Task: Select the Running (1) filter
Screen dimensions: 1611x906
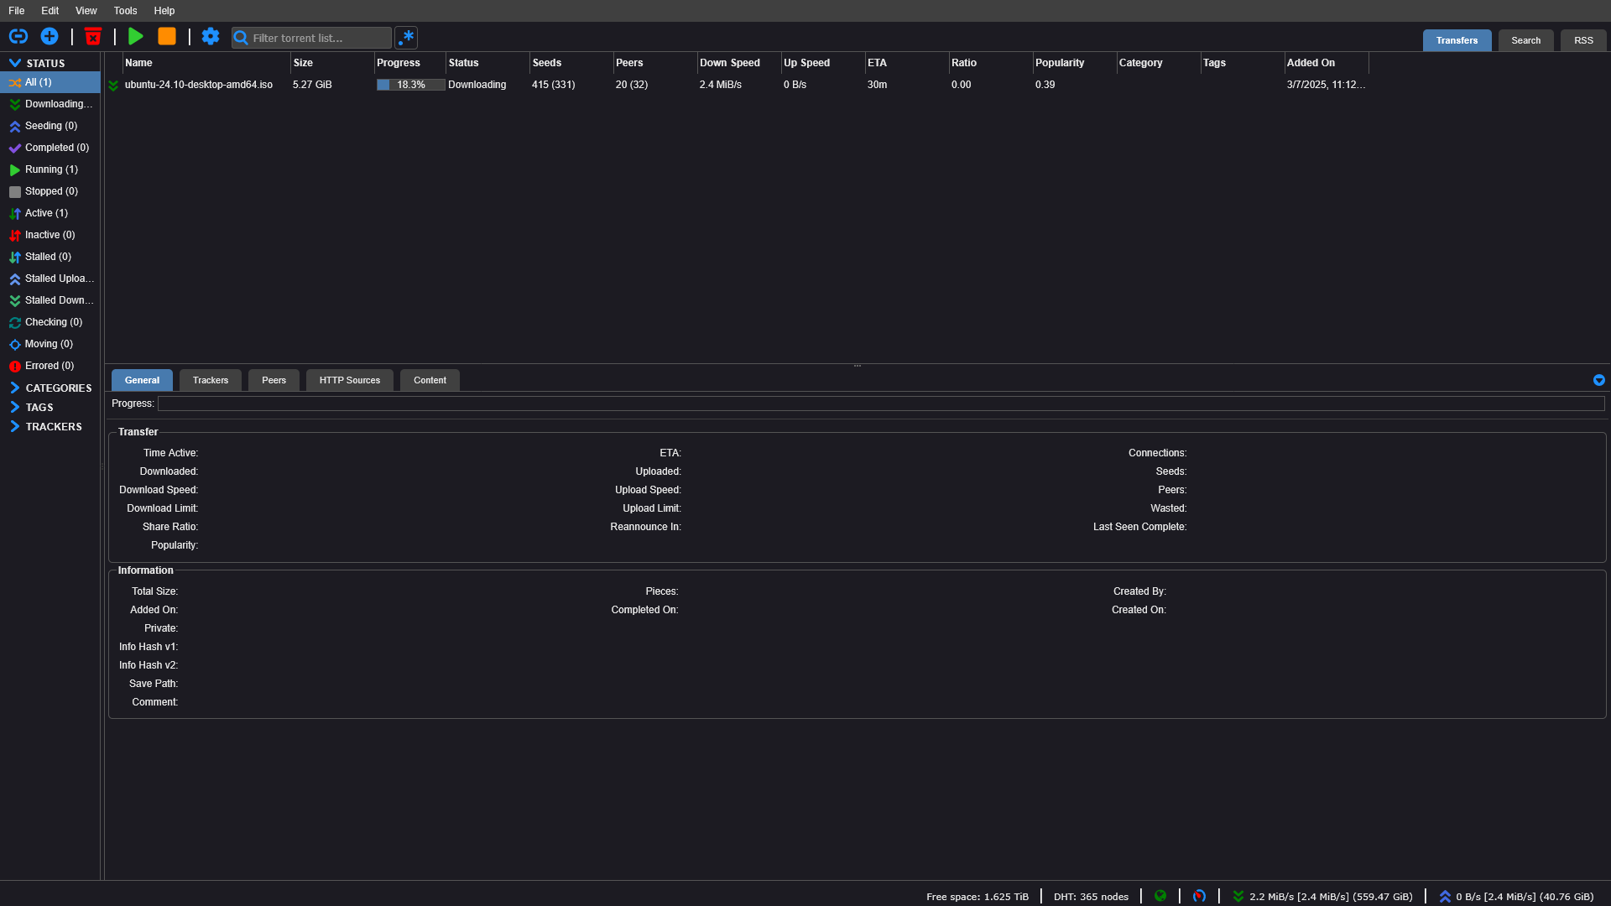Action: click(x=50, y=169)
